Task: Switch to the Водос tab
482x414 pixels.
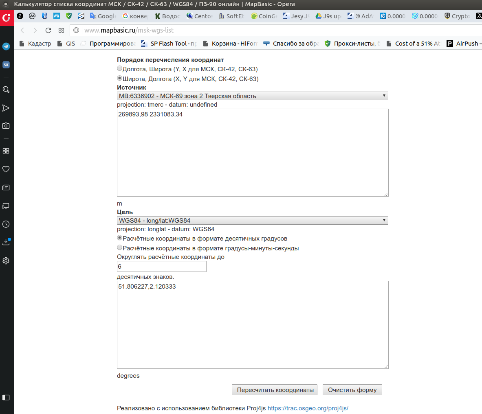Action: (167, 16)
